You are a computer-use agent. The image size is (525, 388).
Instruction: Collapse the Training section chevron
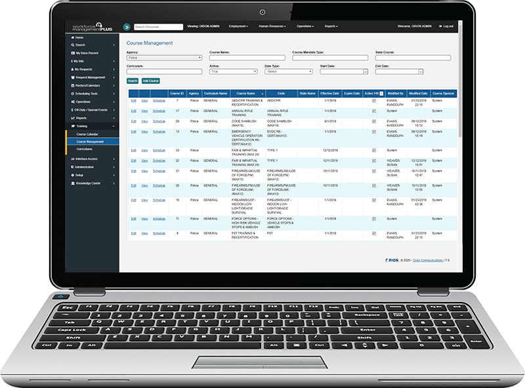pyautogui.click(x=114, y=126)
